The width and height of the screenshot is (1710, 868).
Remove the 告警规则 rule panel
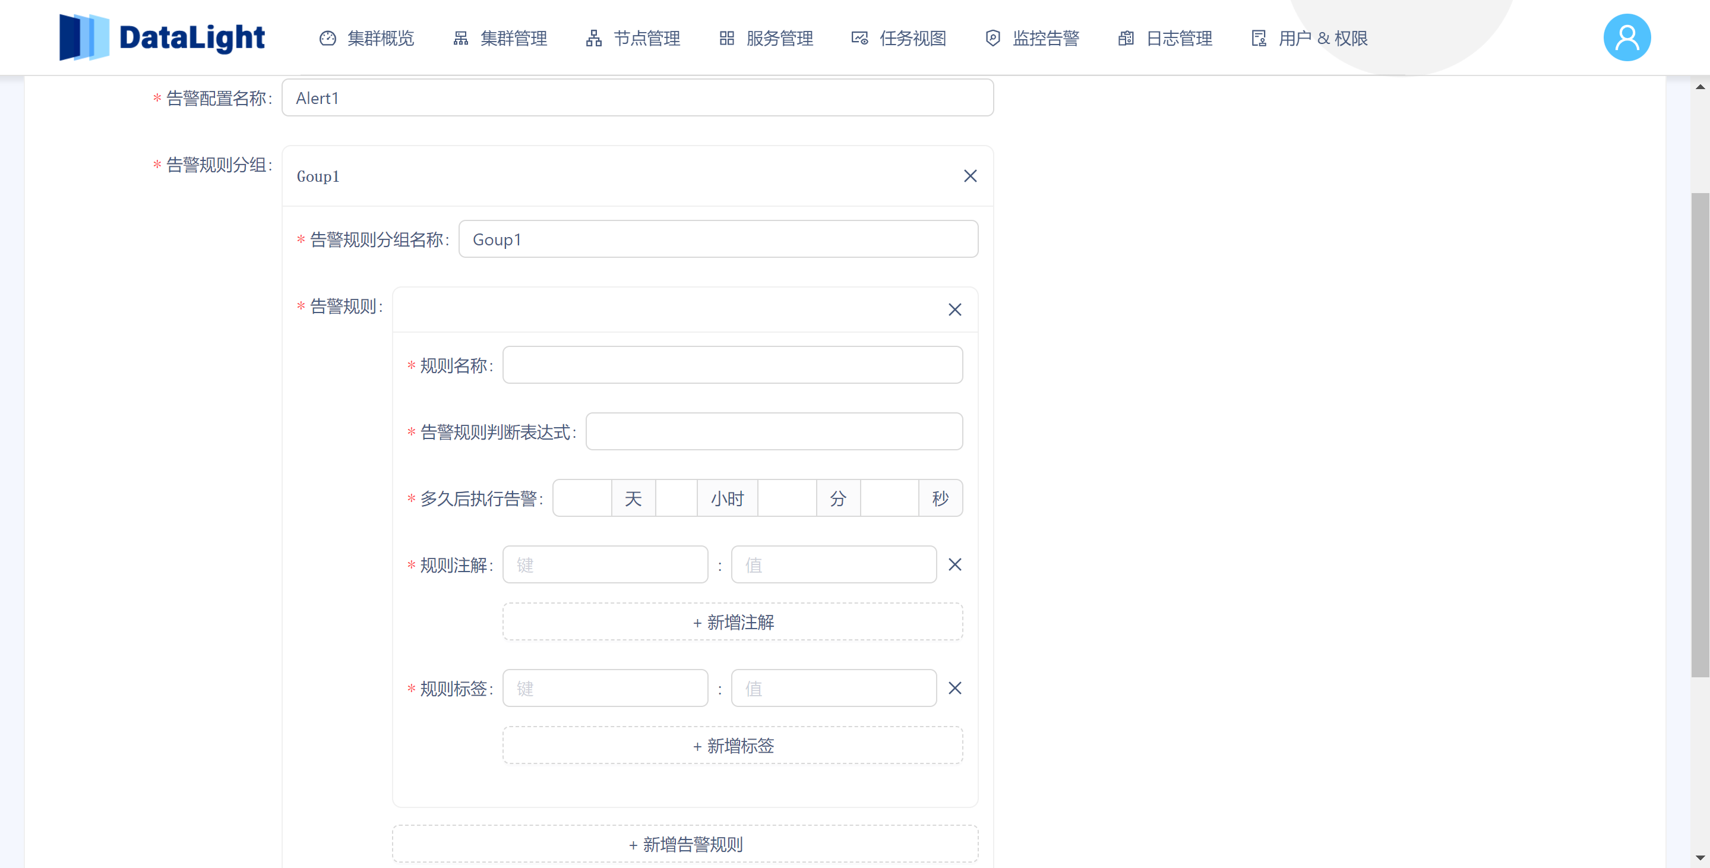point(954,310)
